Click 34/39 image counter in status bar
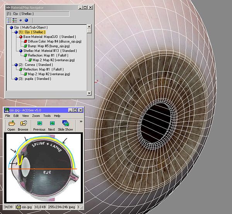 [x=9, y=207]
